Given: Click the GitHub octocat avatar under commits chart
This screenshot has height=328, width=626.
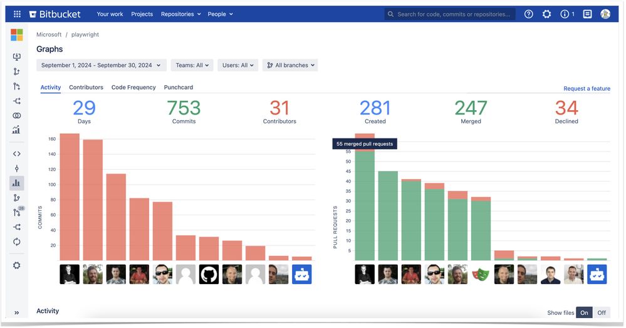Looking at the screenshot, I should 209,275.
